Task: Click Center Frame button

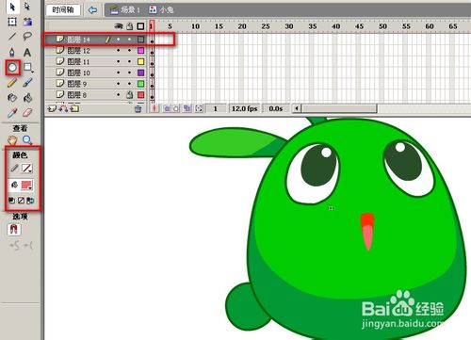Action: click(x=154, y=108)
